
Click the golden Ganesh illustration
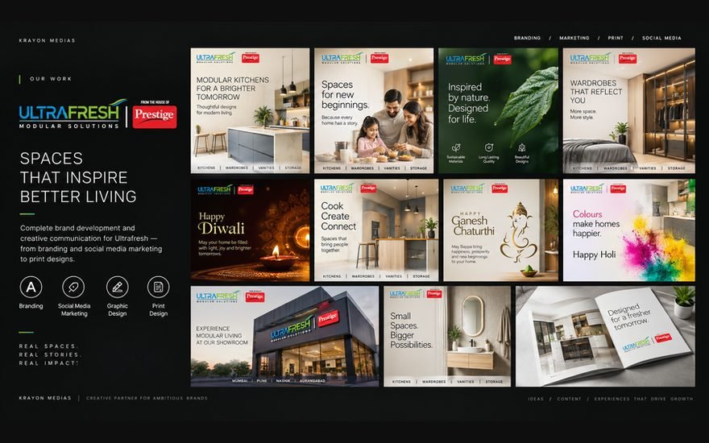[520, 234]
